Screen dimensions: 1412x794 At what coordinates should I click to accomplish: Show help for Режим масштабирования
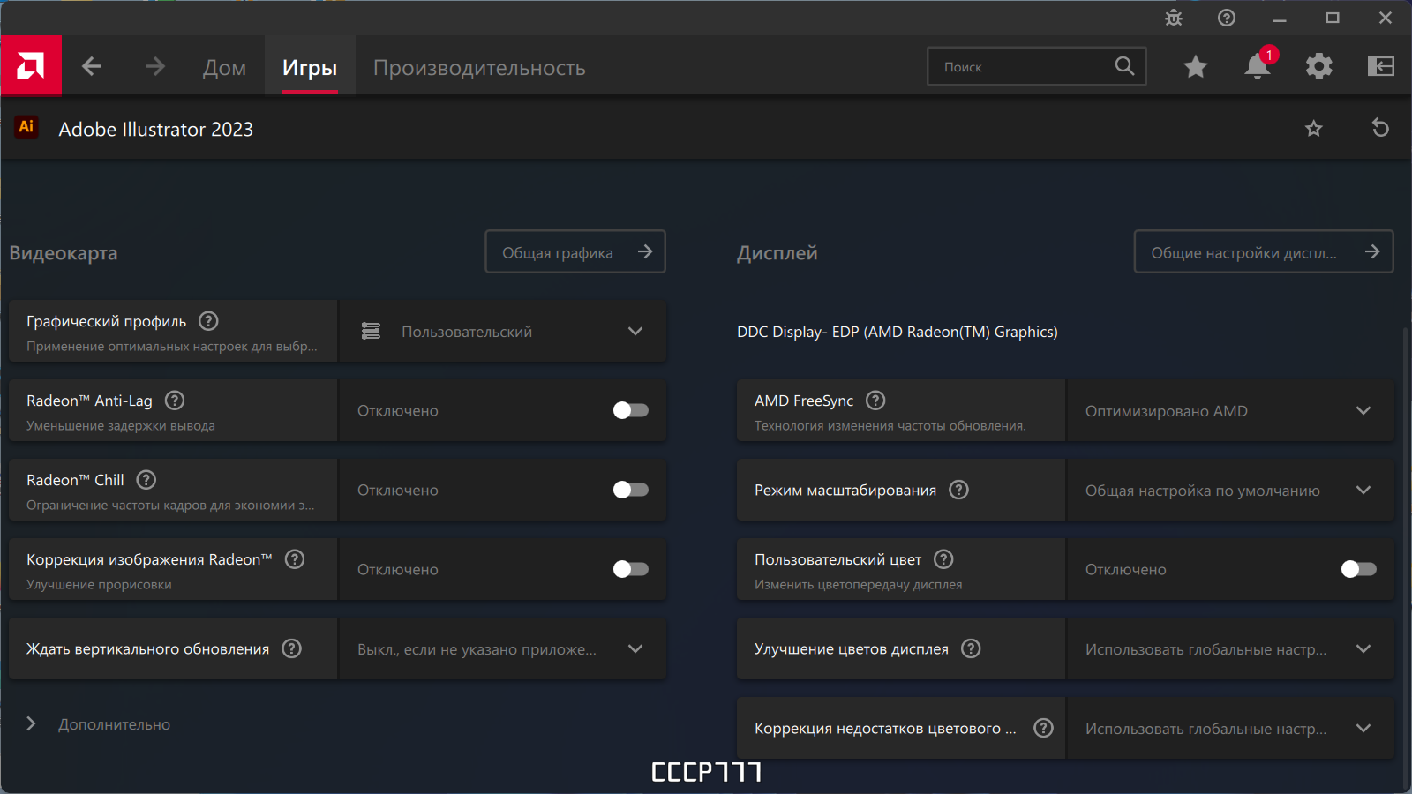point(958,490)
